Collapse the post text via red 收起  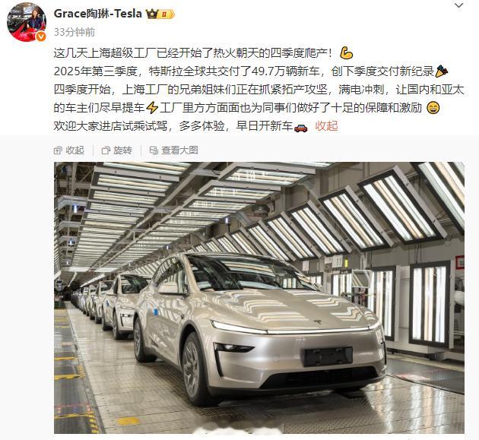click(326, 126)
